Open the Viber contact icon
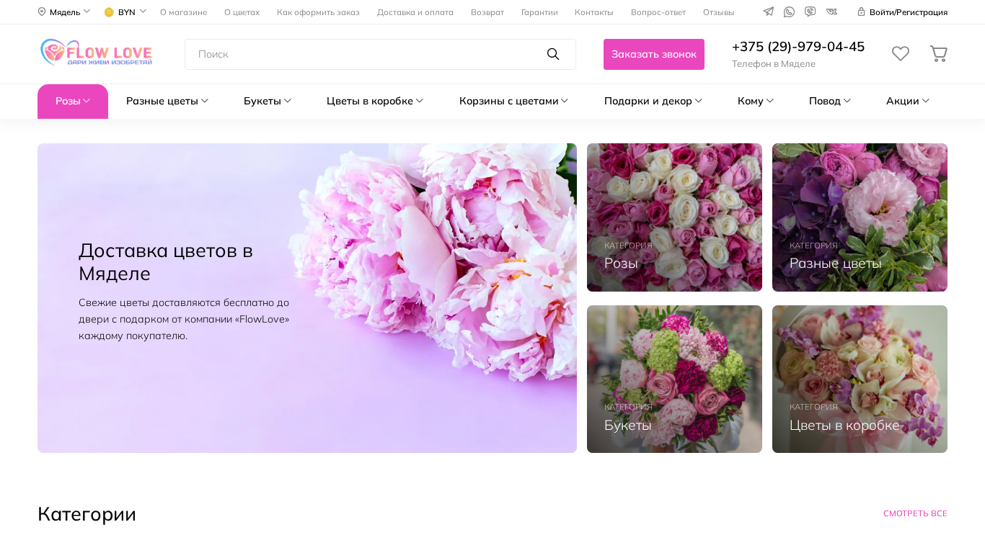This screenshot has height=553, width=985. pyautogui.click(x=810, y=12)
